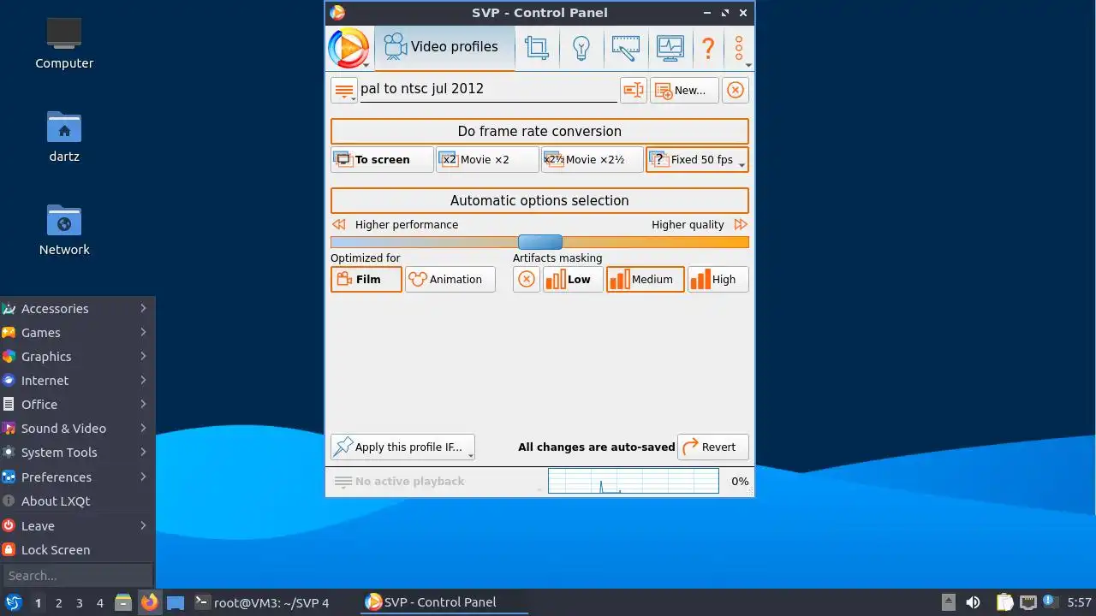Expand the Sound & Video menu
Image resolution: width=1096 pixels, height=616 pixels.
tap(77, 429)
